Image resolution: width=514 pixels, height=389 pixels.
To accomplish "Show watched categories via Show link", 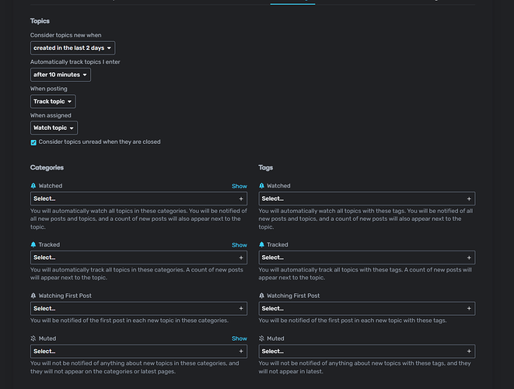I will click(240, 186).
